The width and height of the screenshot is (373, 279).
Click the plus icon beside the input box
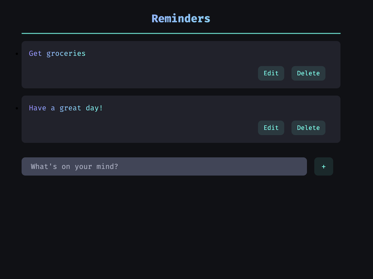pyautogui.click(x=324, y=166)
